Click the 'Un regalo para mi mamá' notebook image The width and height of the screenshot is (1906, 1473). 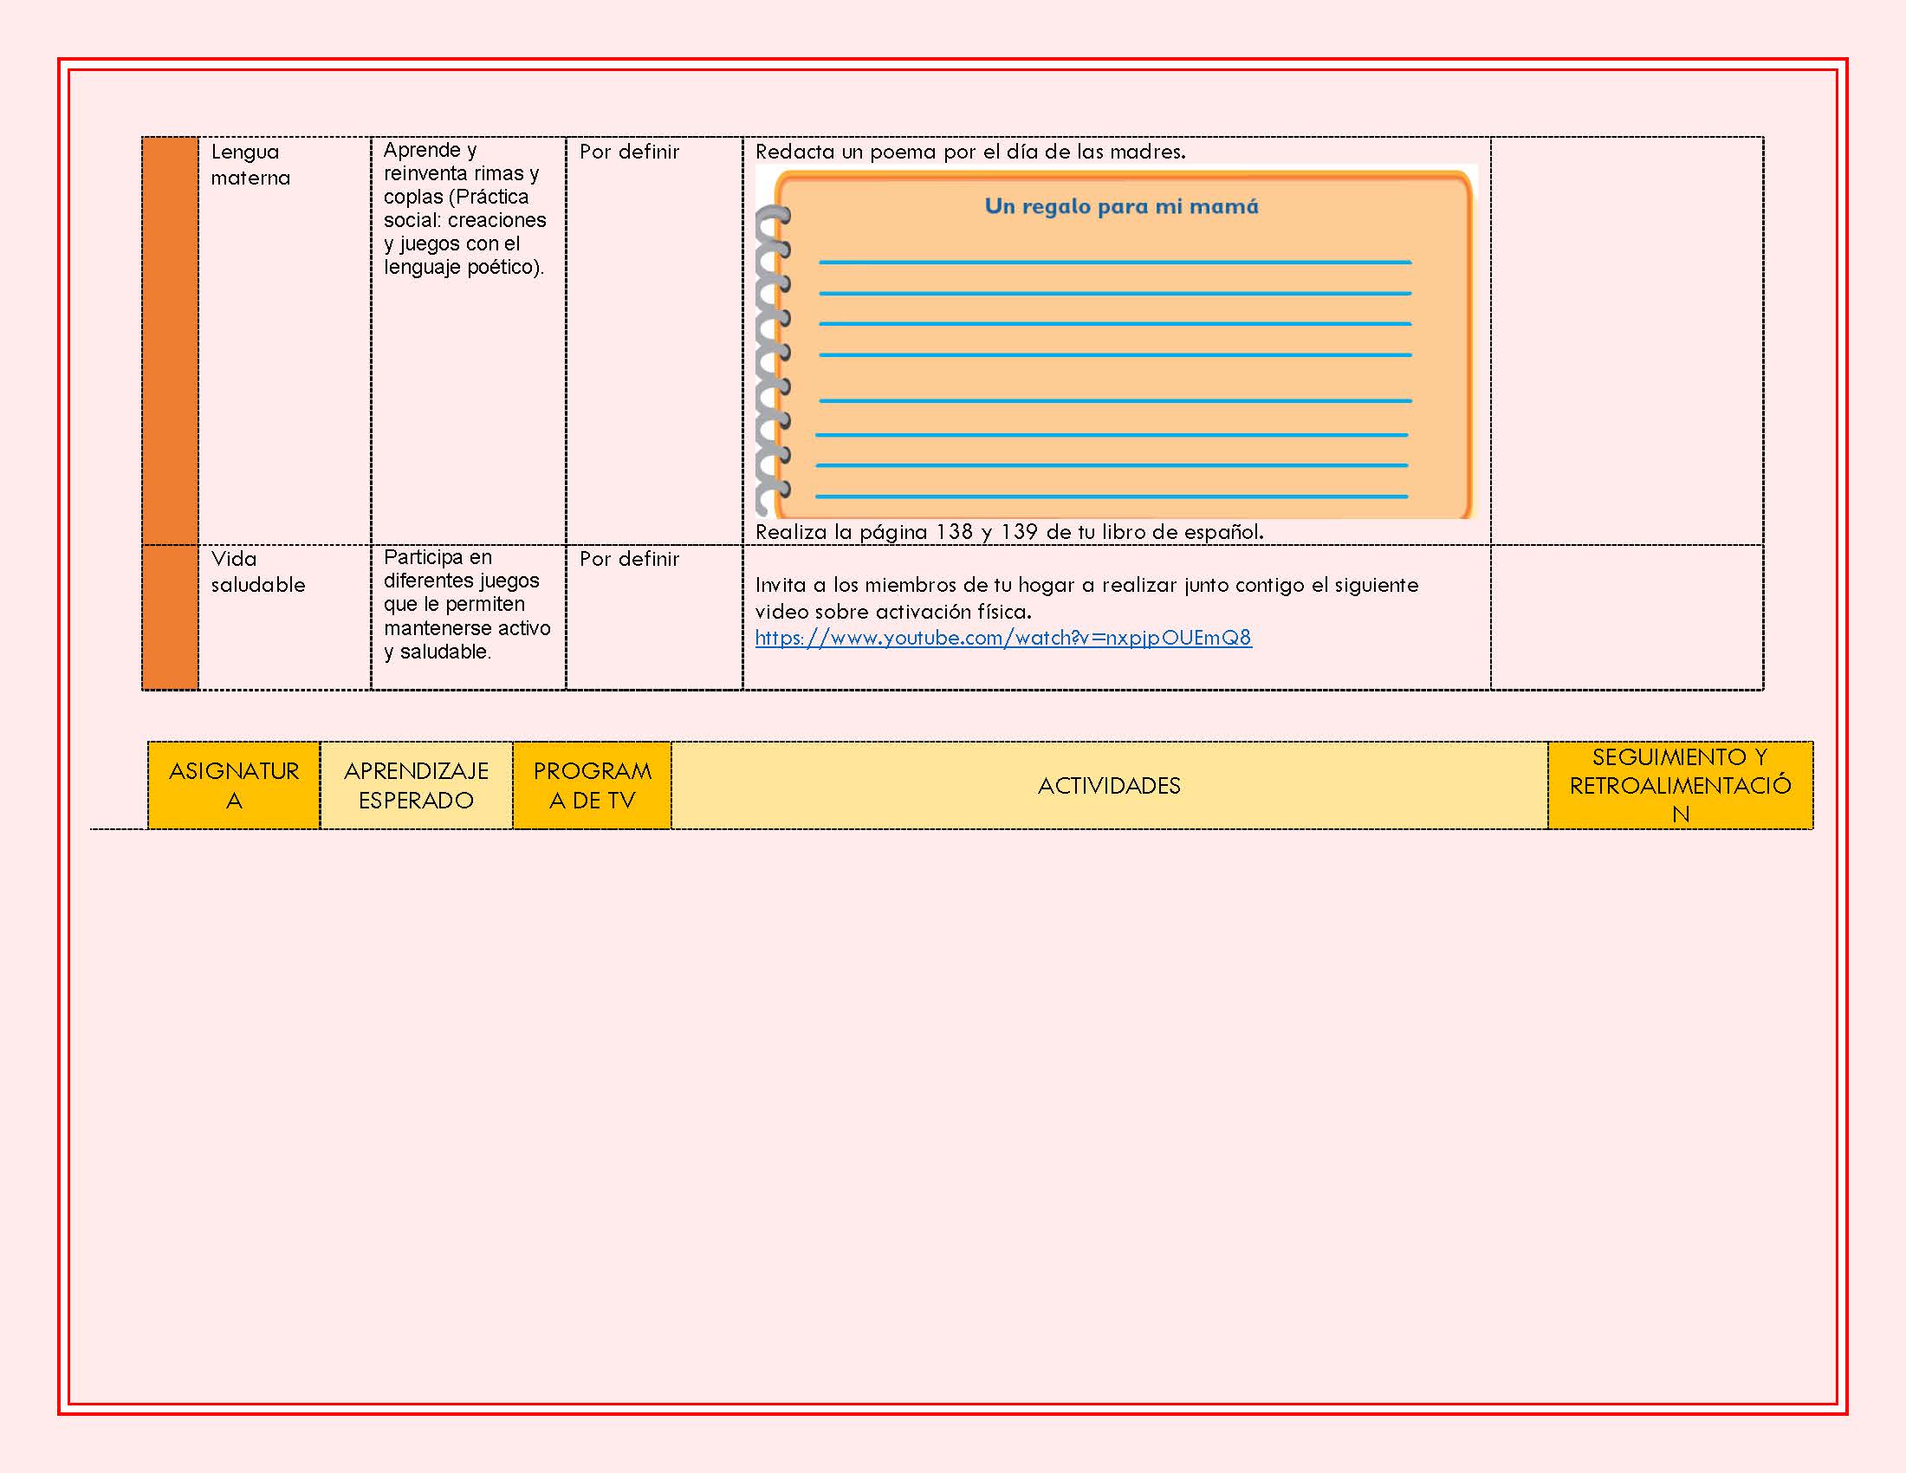point(1115,341)
